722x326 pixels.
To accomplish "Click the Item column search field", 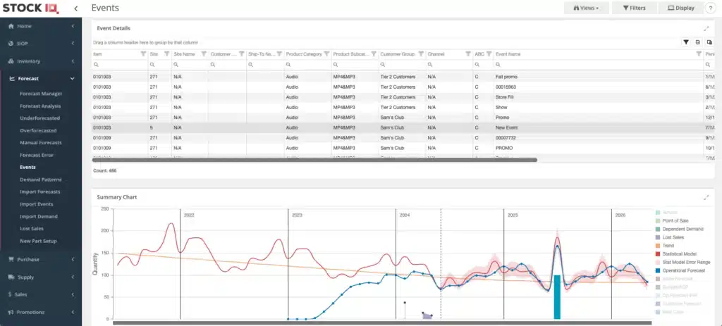I will point(120,65).
